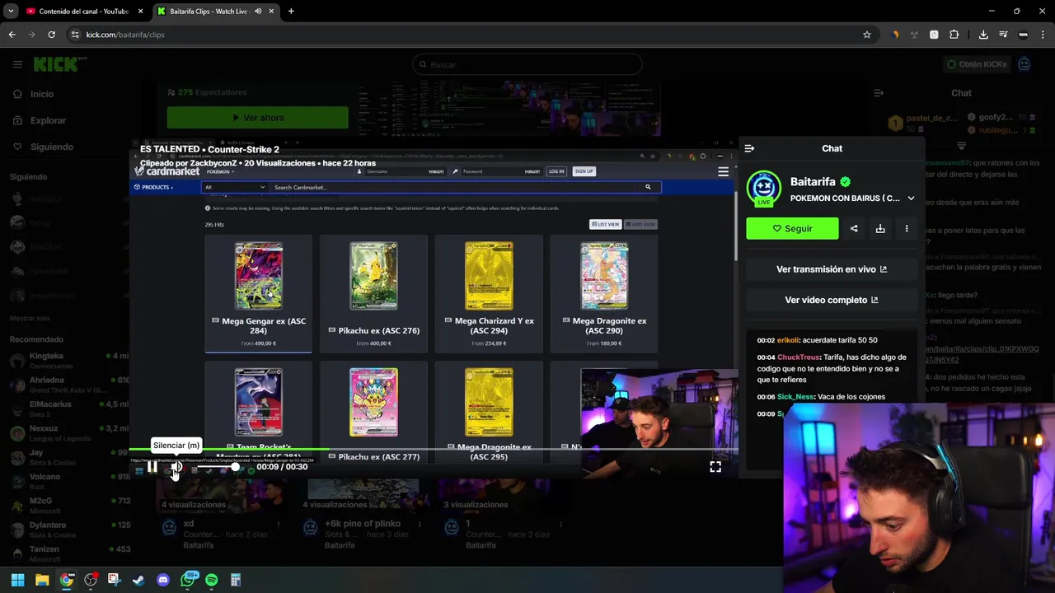
Task: Open WhatsApp from taskbar
Action: click(x=188, y=580)
